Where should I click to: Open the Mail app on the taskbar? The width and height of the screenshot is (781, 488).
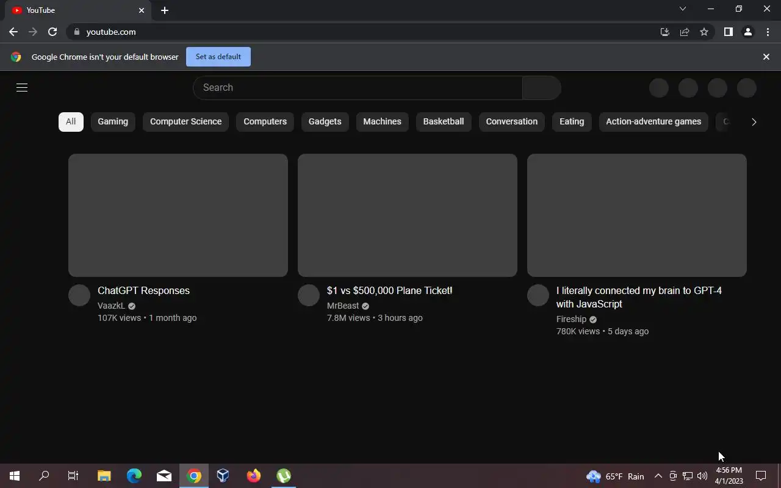point(164,476)
